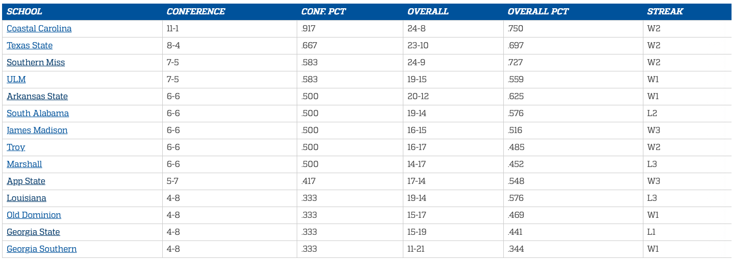
Task: Go to Arkansas State link
Action: tap(37, 97)
